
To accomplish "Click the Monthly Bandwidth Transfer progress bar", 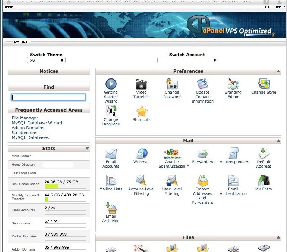I will coord(66,199).
